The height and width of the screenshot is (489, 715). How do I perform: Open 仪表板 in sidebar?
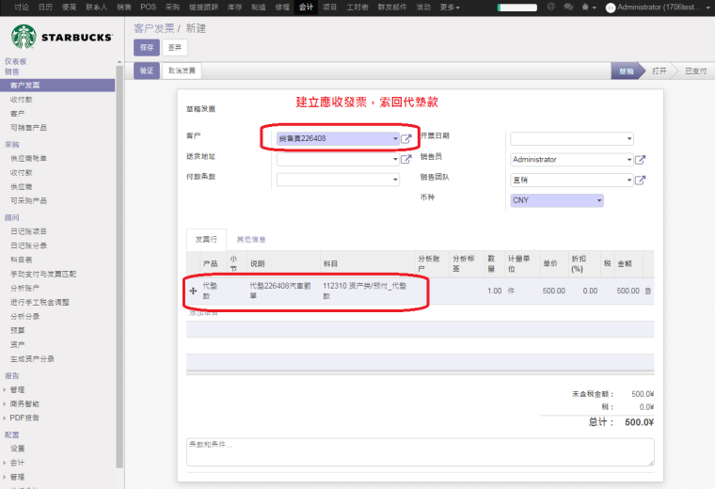point(15,61)
